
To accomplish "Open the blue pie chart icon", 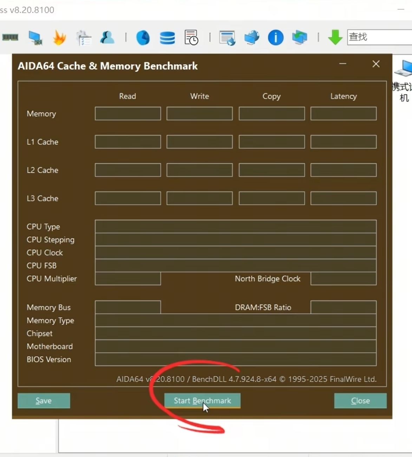I will [x=143, y=38].
